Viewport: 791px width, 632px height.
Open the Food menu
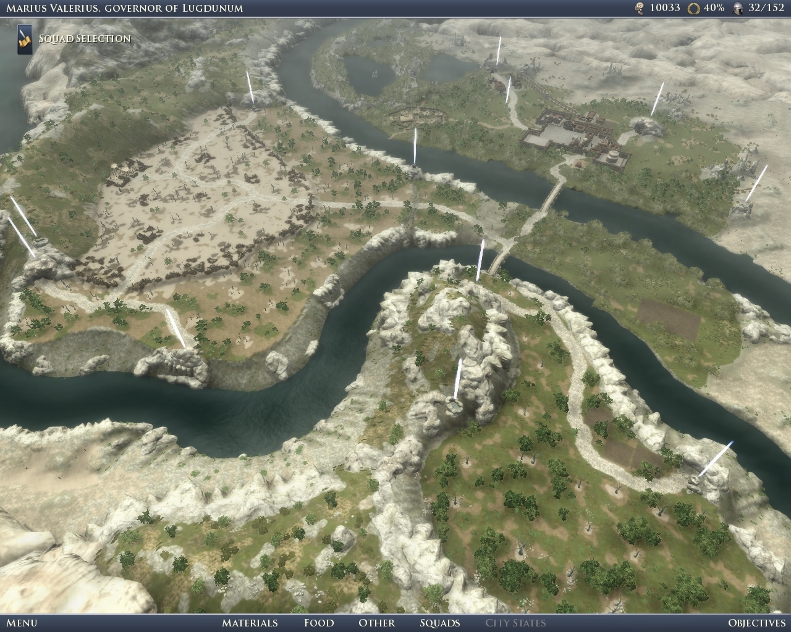pyautogui.click(x=319, y=623)
